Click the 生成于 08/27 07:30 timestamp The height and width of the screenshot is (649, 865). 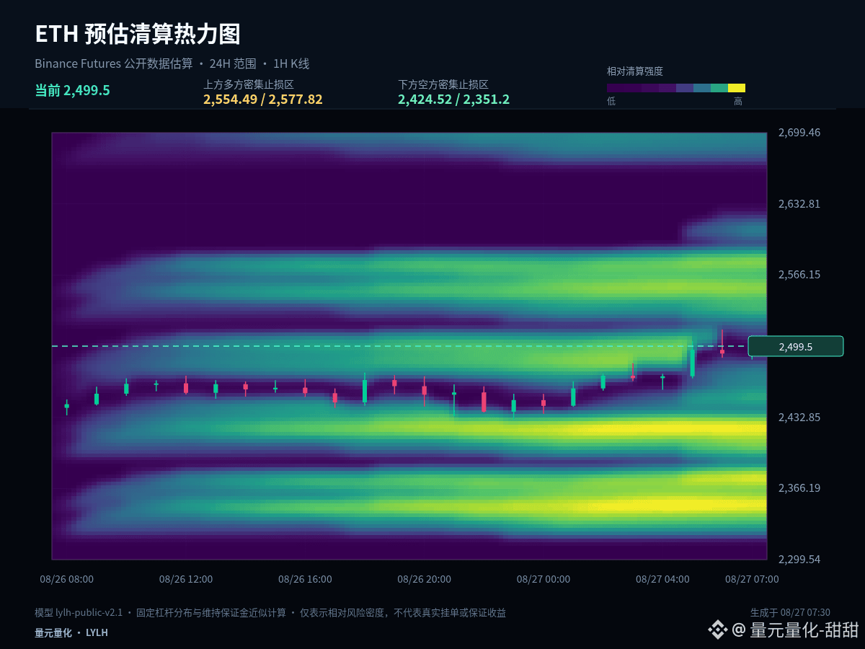coord(790,612)
